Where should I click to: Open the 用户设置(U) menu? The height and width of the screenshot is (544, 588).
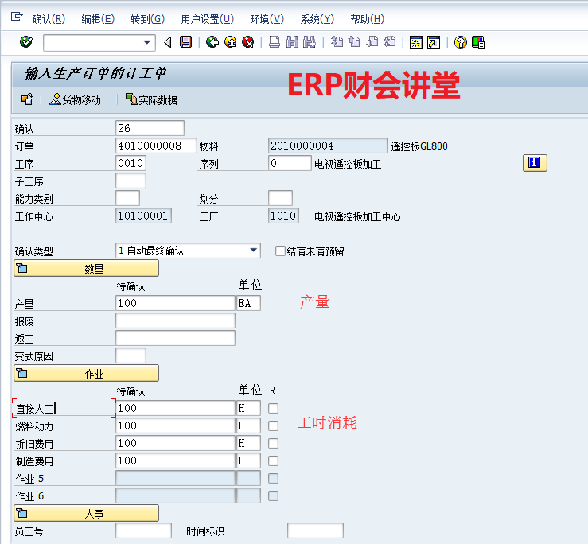(207, 19)
